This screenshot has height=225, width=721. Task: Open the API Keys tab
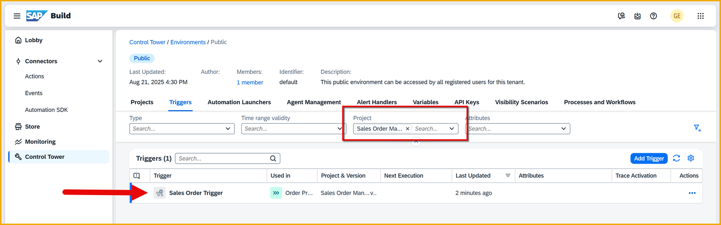pos(467,102)
